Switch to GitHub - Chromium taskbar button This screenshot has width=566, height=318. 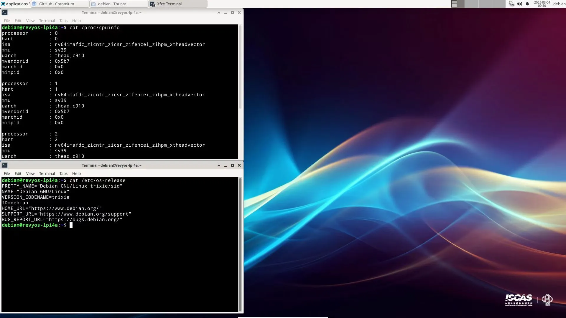point(60,4)
